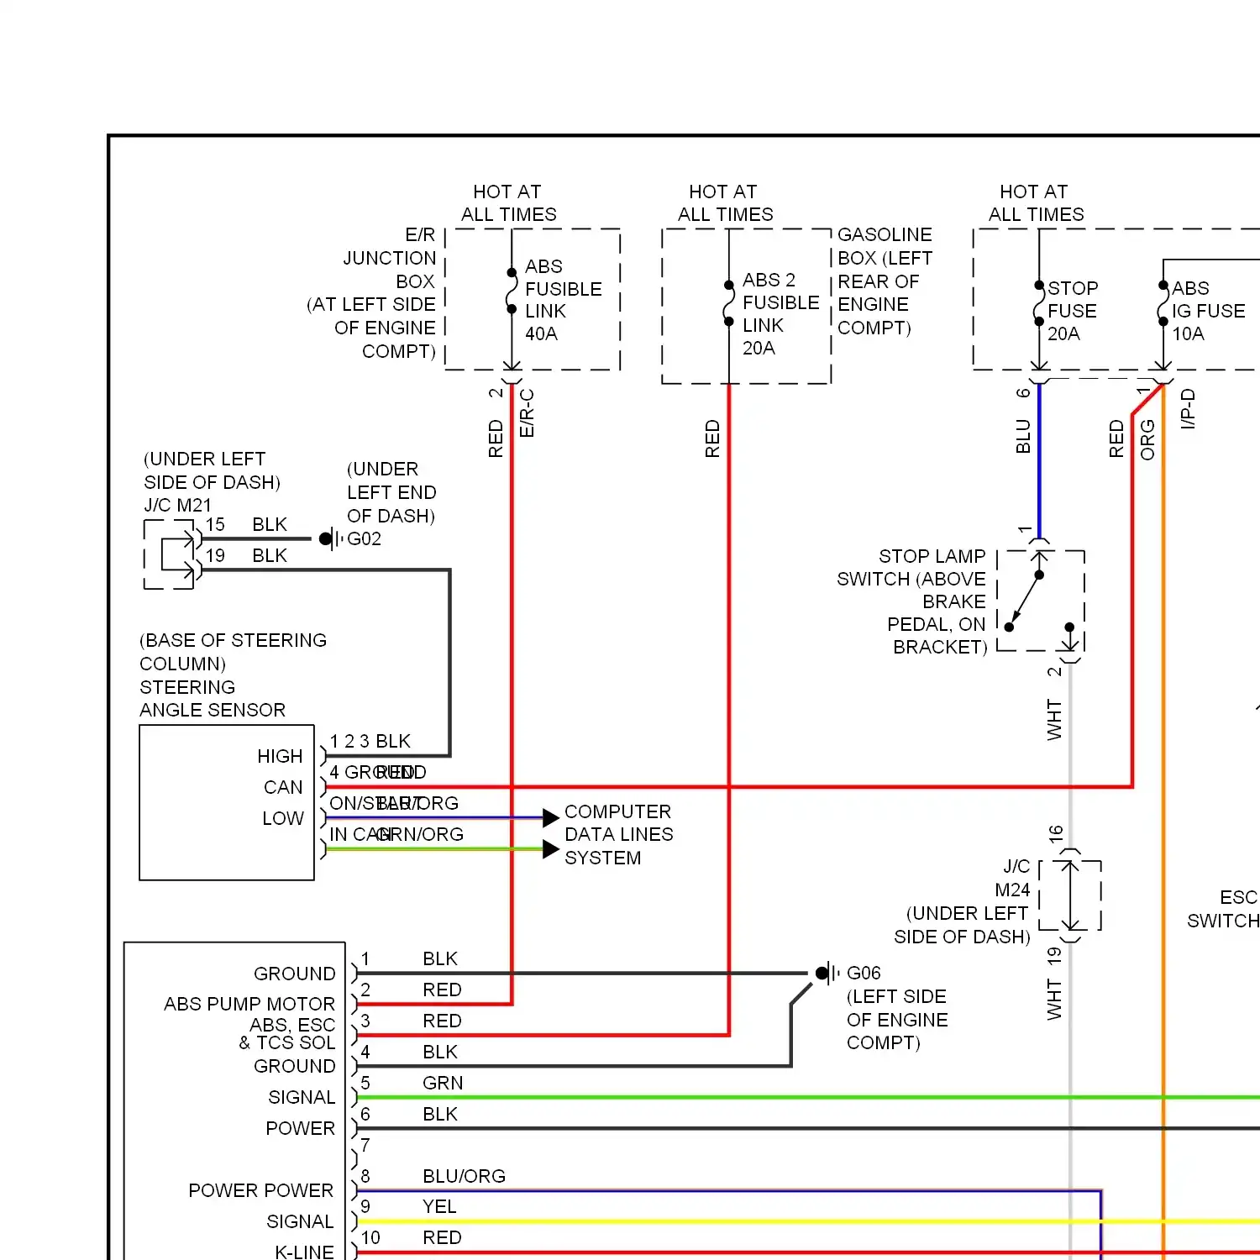Click '(LEFT SIDE OF ENGINE COMPT)' note
The height and width of the screenshot is (1260, 1260).
[896, 1020]
